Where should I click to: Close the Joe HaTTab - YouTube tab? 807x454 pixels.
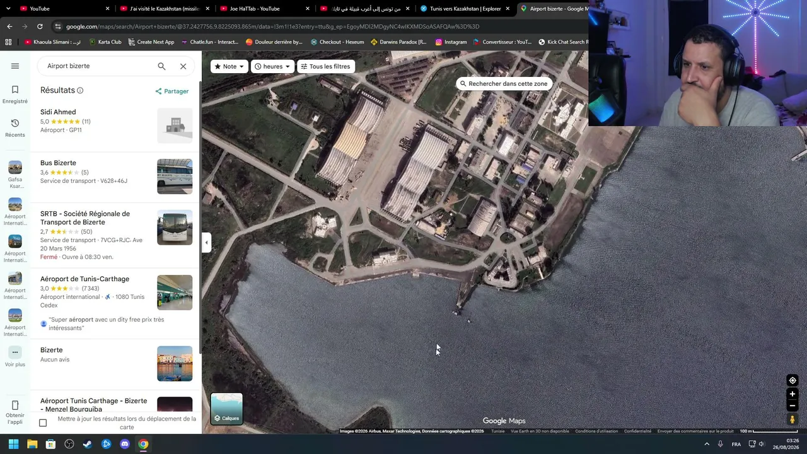point(308,9)
